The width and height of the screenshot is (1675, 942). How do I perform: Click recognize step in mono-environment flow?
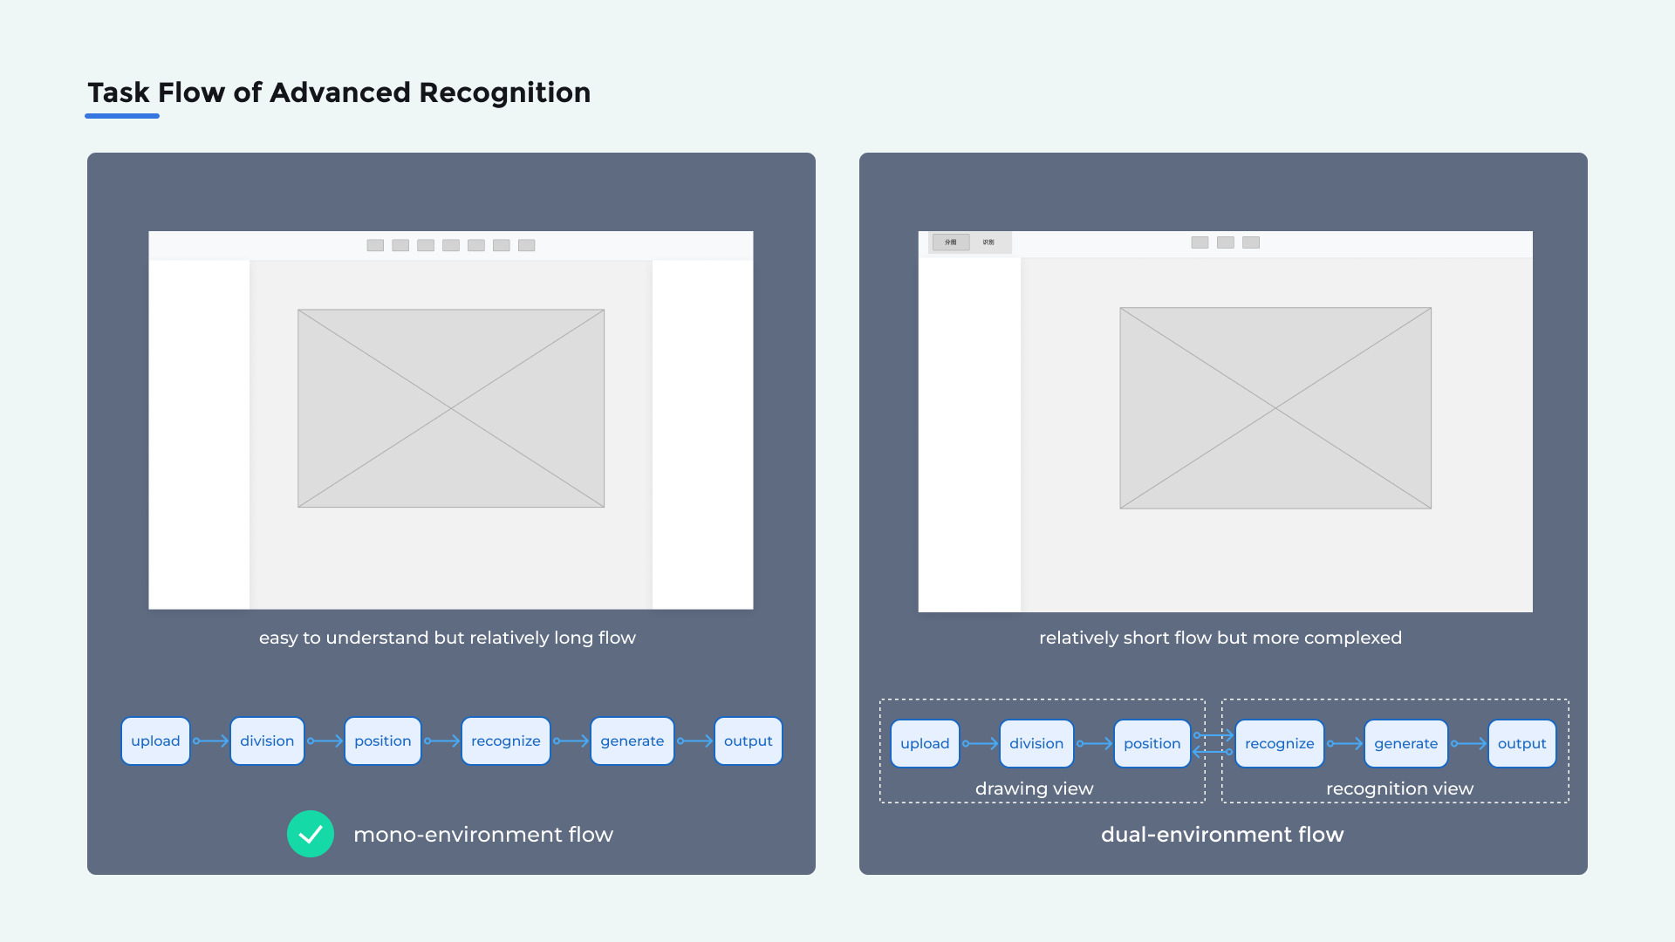(x=505, y=741)
